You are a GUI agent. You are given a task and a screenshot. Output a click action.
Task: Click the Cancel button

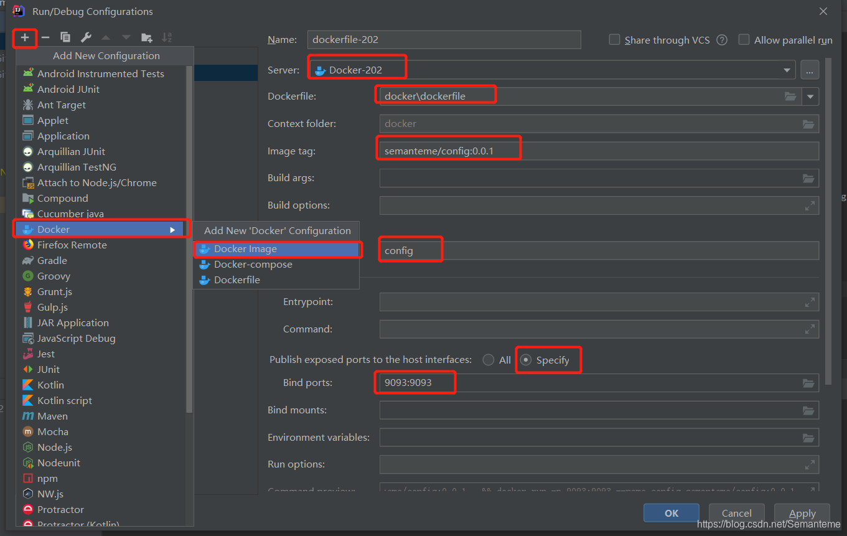pos(737,514)
